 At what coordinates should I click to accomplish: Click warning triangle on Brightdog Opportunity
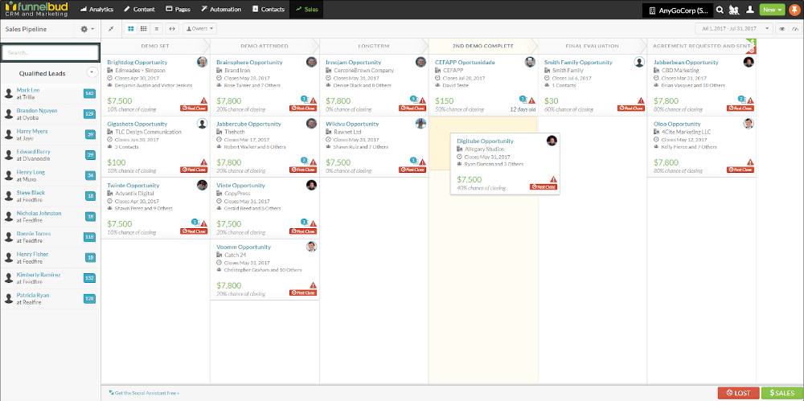tap(203, 101)
